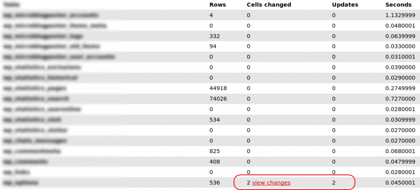Click the 0.0639999 seconds value
This screenshot has width=420, height=190.
(x=400, y=36)
